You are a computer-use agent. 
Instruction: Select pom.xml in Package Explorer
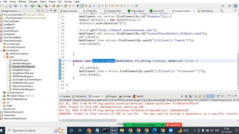11,109
